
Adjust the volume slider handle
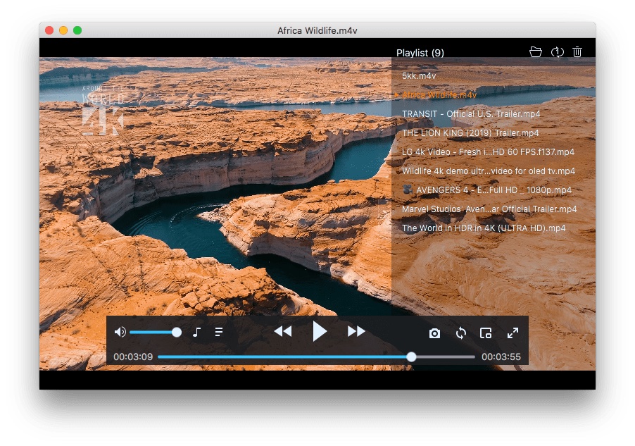point(177,333)
